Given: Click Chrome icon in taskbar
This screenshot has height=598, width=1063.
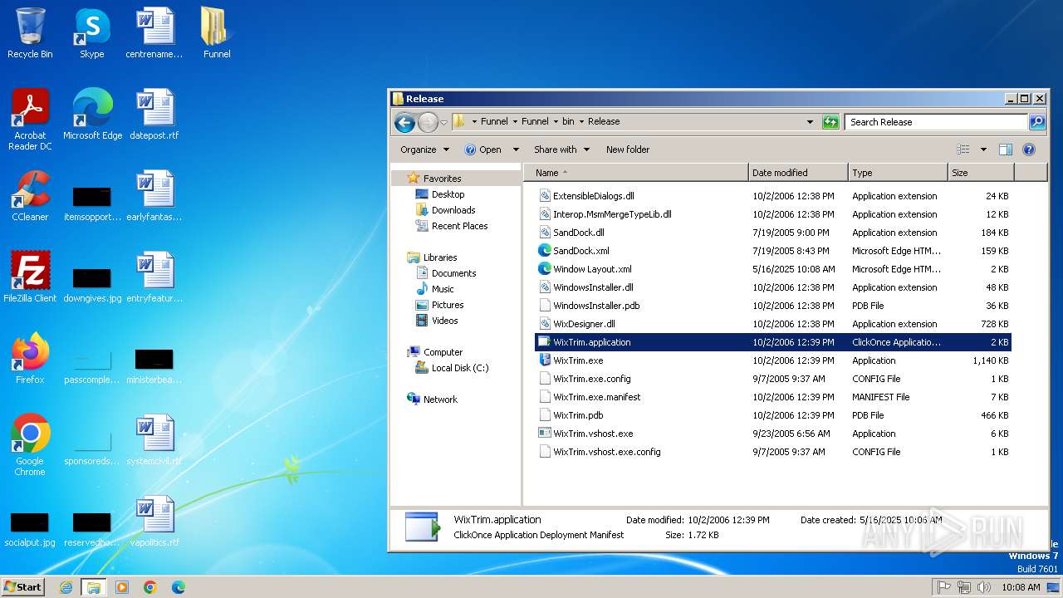Looking at the screenshot, I should point(150,587).
